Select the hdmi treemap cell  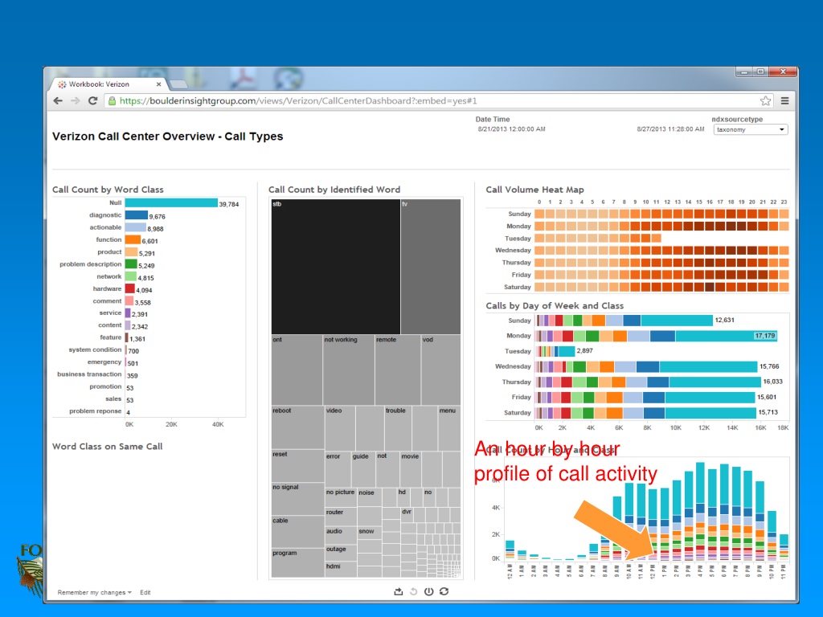coord(341,571)
